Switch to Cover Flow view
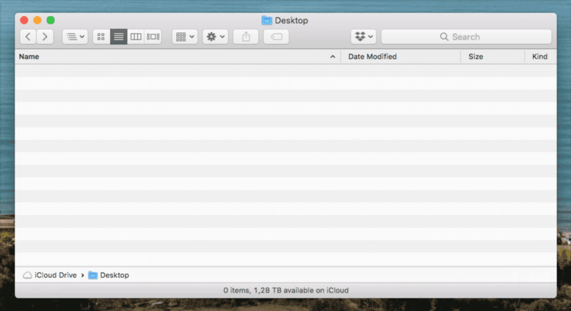This screenshot has width=571, height=311. tap(153, 37)
